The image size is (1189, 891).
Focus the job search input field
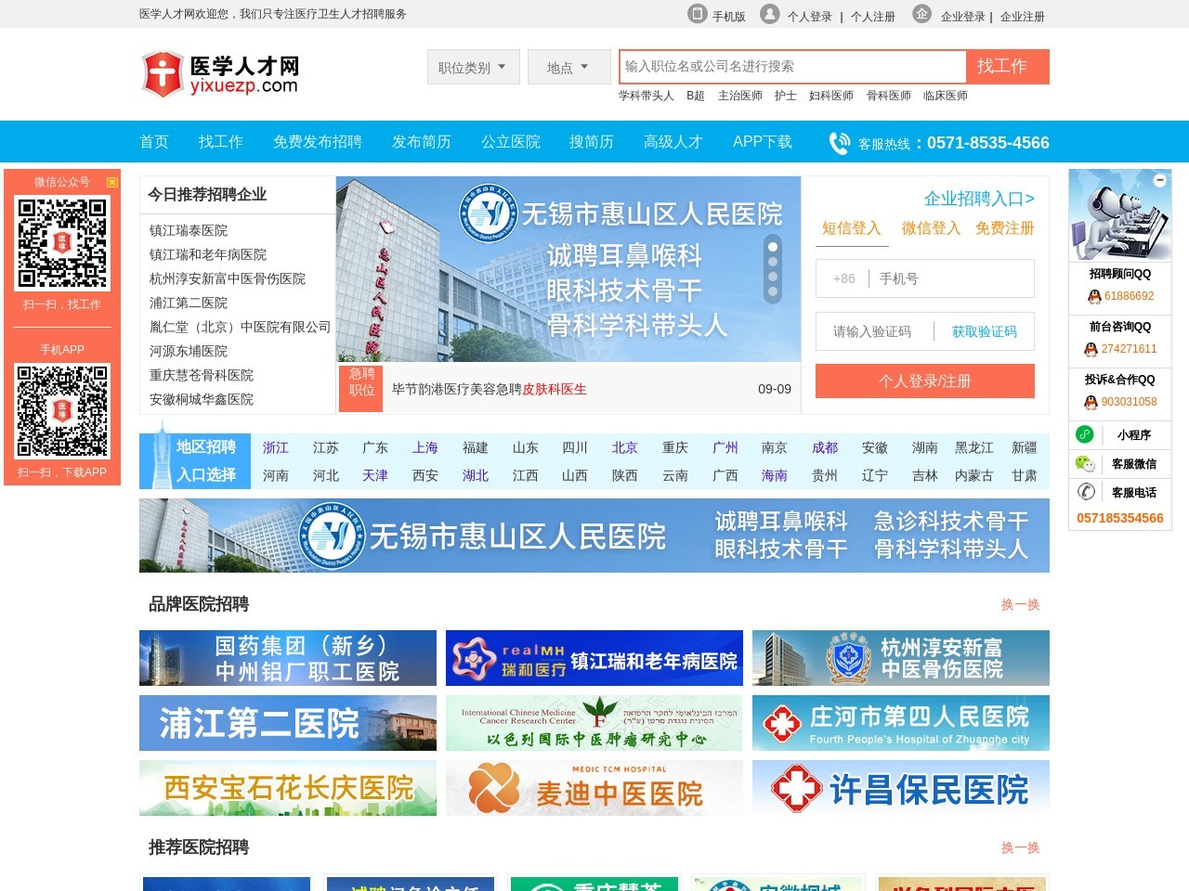[x=794, y=67]
